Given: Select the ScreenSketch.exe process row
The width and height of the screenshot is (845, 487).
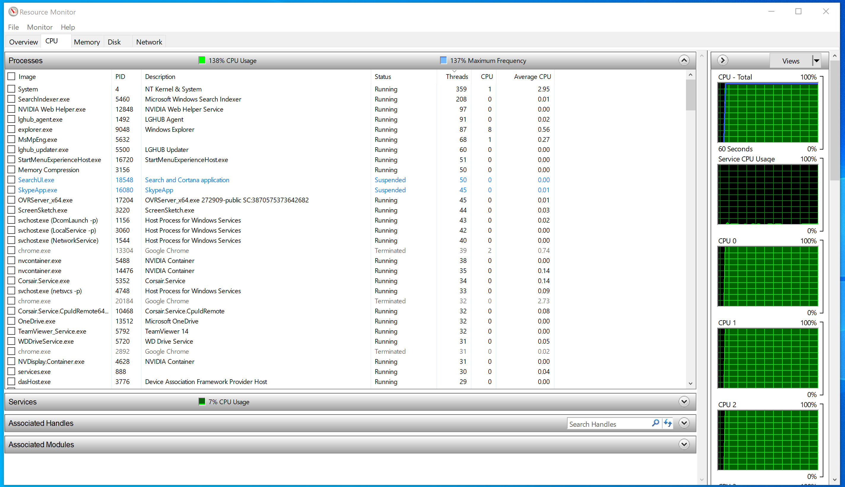Looking at the screenshot, I should point(279,210).
